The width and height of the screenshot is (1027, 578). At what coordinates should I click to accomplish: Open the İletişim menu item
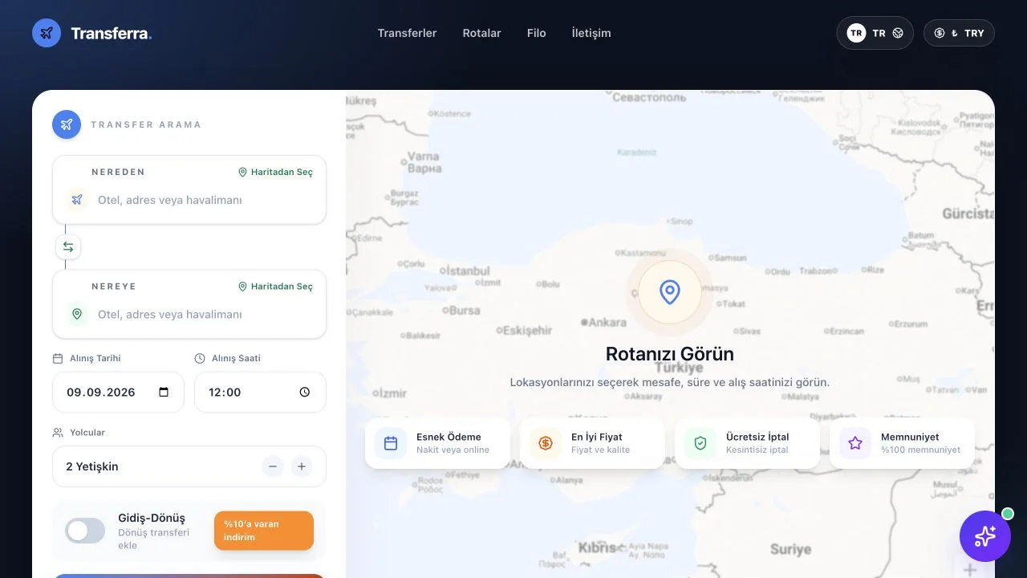coord(591,33)
